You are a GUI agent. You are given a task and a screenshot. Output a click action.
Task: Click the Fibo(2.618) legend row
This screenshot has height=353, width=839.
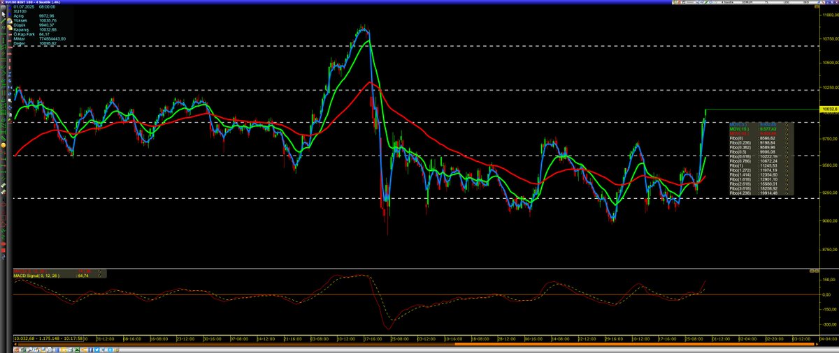(x=760, y=184)
